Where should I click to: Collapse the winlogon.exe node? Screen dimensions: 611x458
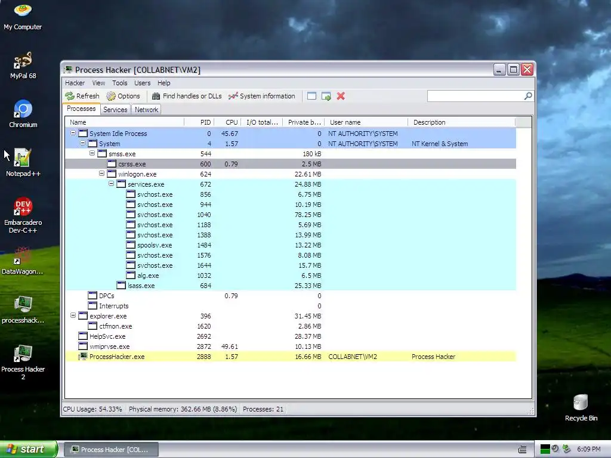(101, 174)
